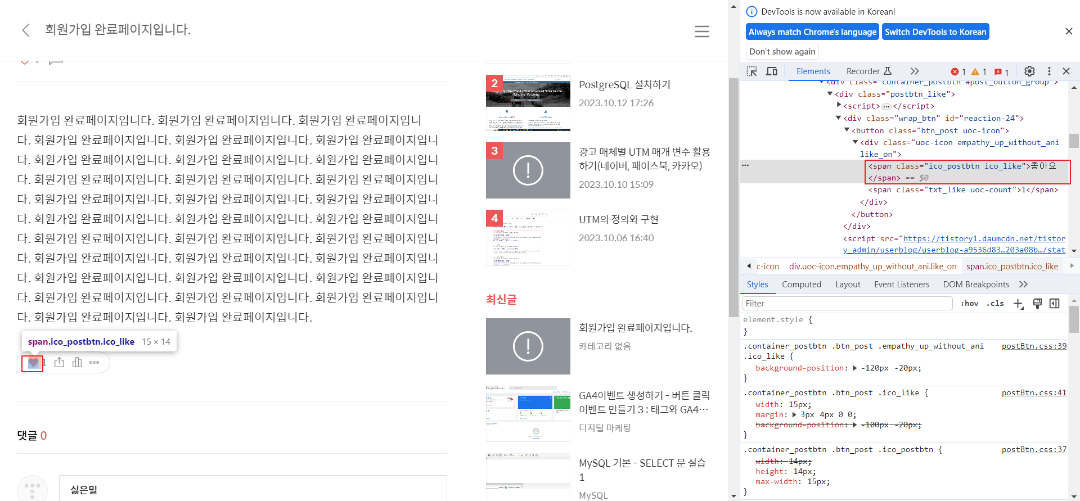The image size is (1080, 501).
Task: Toggle the device toolbar icon
Action: 772,71
